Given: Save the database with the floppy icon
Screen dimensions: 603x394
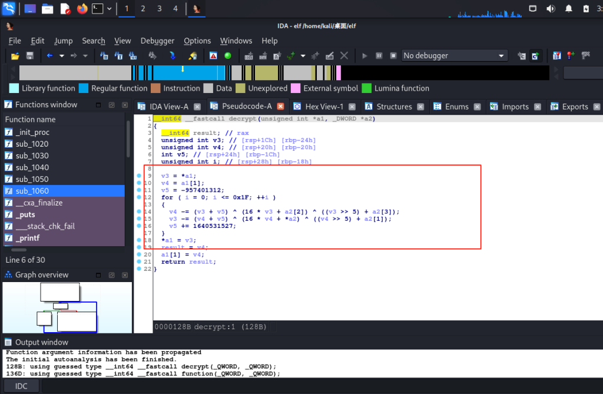Looking at the screenshot, I should click(x=29, y=56).
